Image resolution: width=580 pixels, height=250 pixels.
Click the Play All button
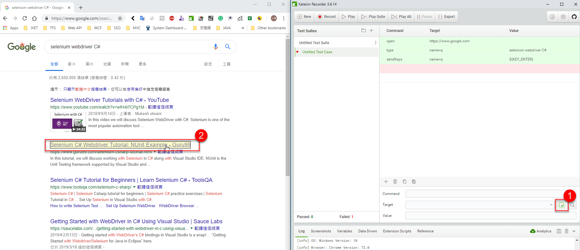[x=401, y=17]
